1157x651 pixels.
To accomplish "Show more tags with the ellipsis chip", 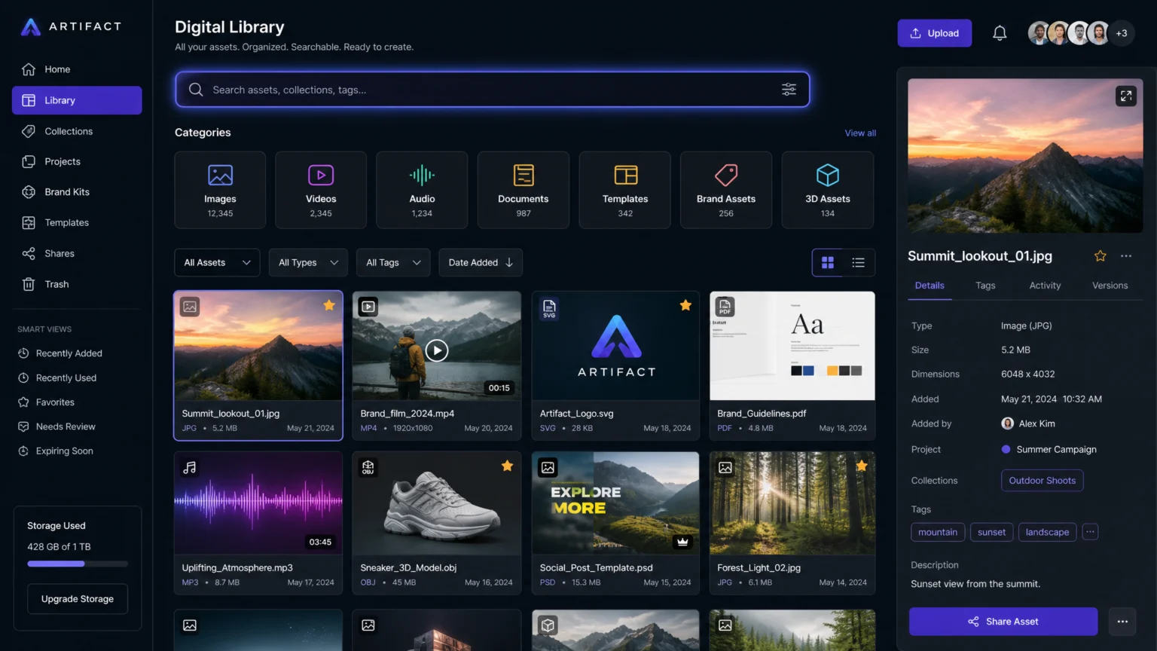I will pos(1090,532).
